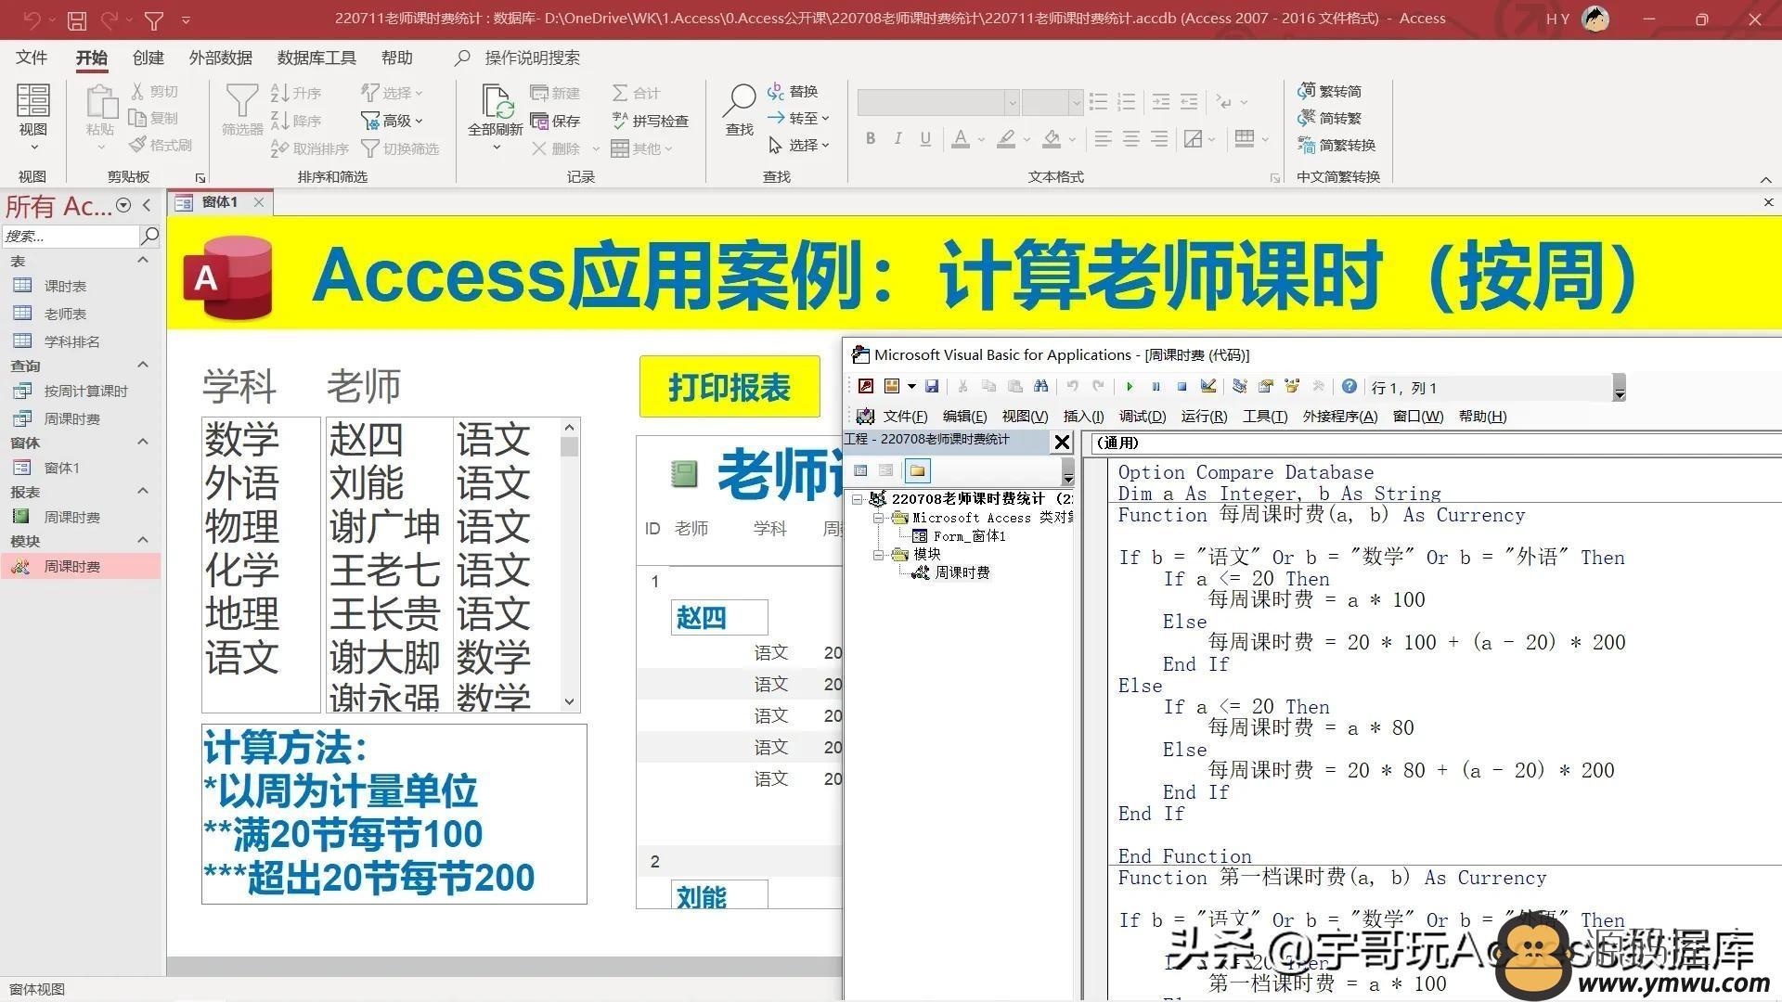The height and width of the screenshot is (1002, 1782).
Task: Click Spell Check (拼写检查) in ribbon
Action: [x=650, y=121]
